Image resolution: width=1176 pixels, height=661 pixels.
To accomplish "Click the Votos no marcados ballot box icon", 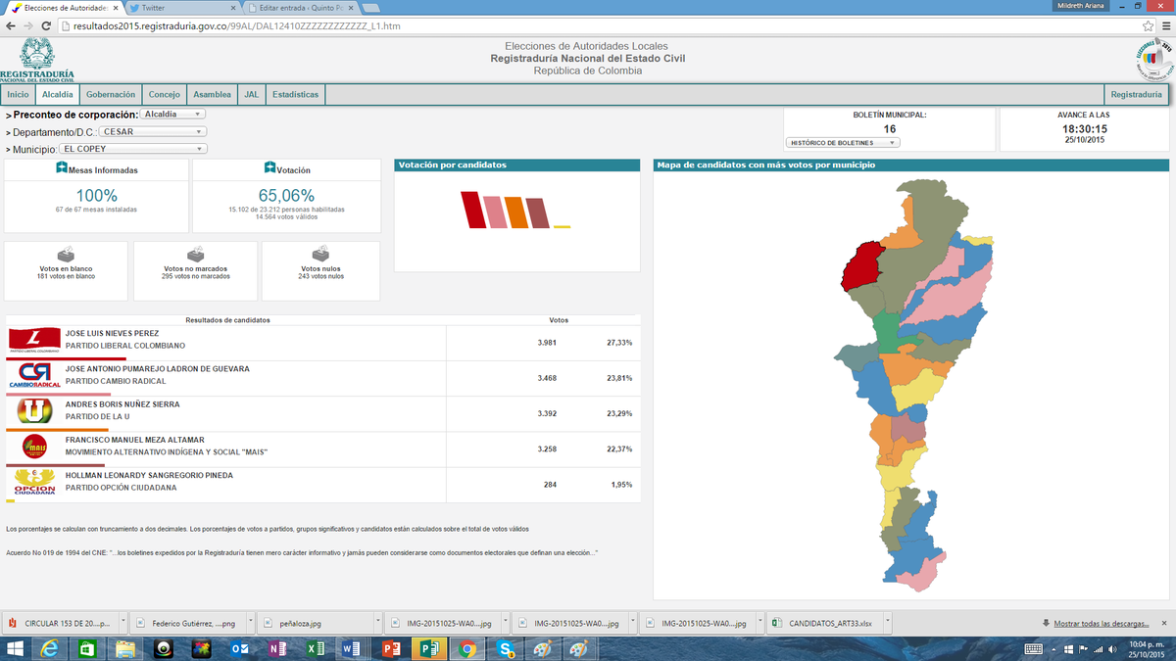I will pyautogui.click(x=196, y=254).
